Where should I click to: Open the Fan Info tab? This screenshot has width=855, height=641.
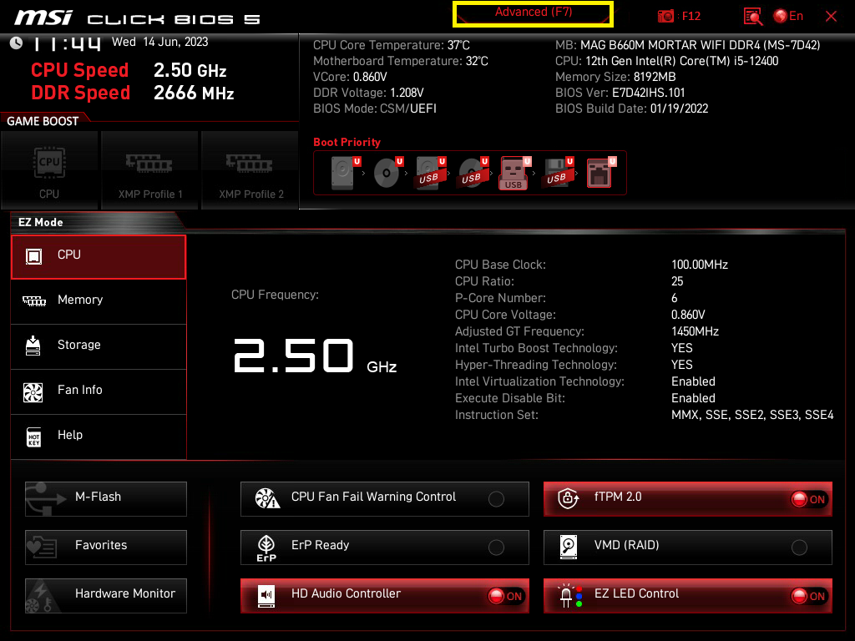point(99,391)
